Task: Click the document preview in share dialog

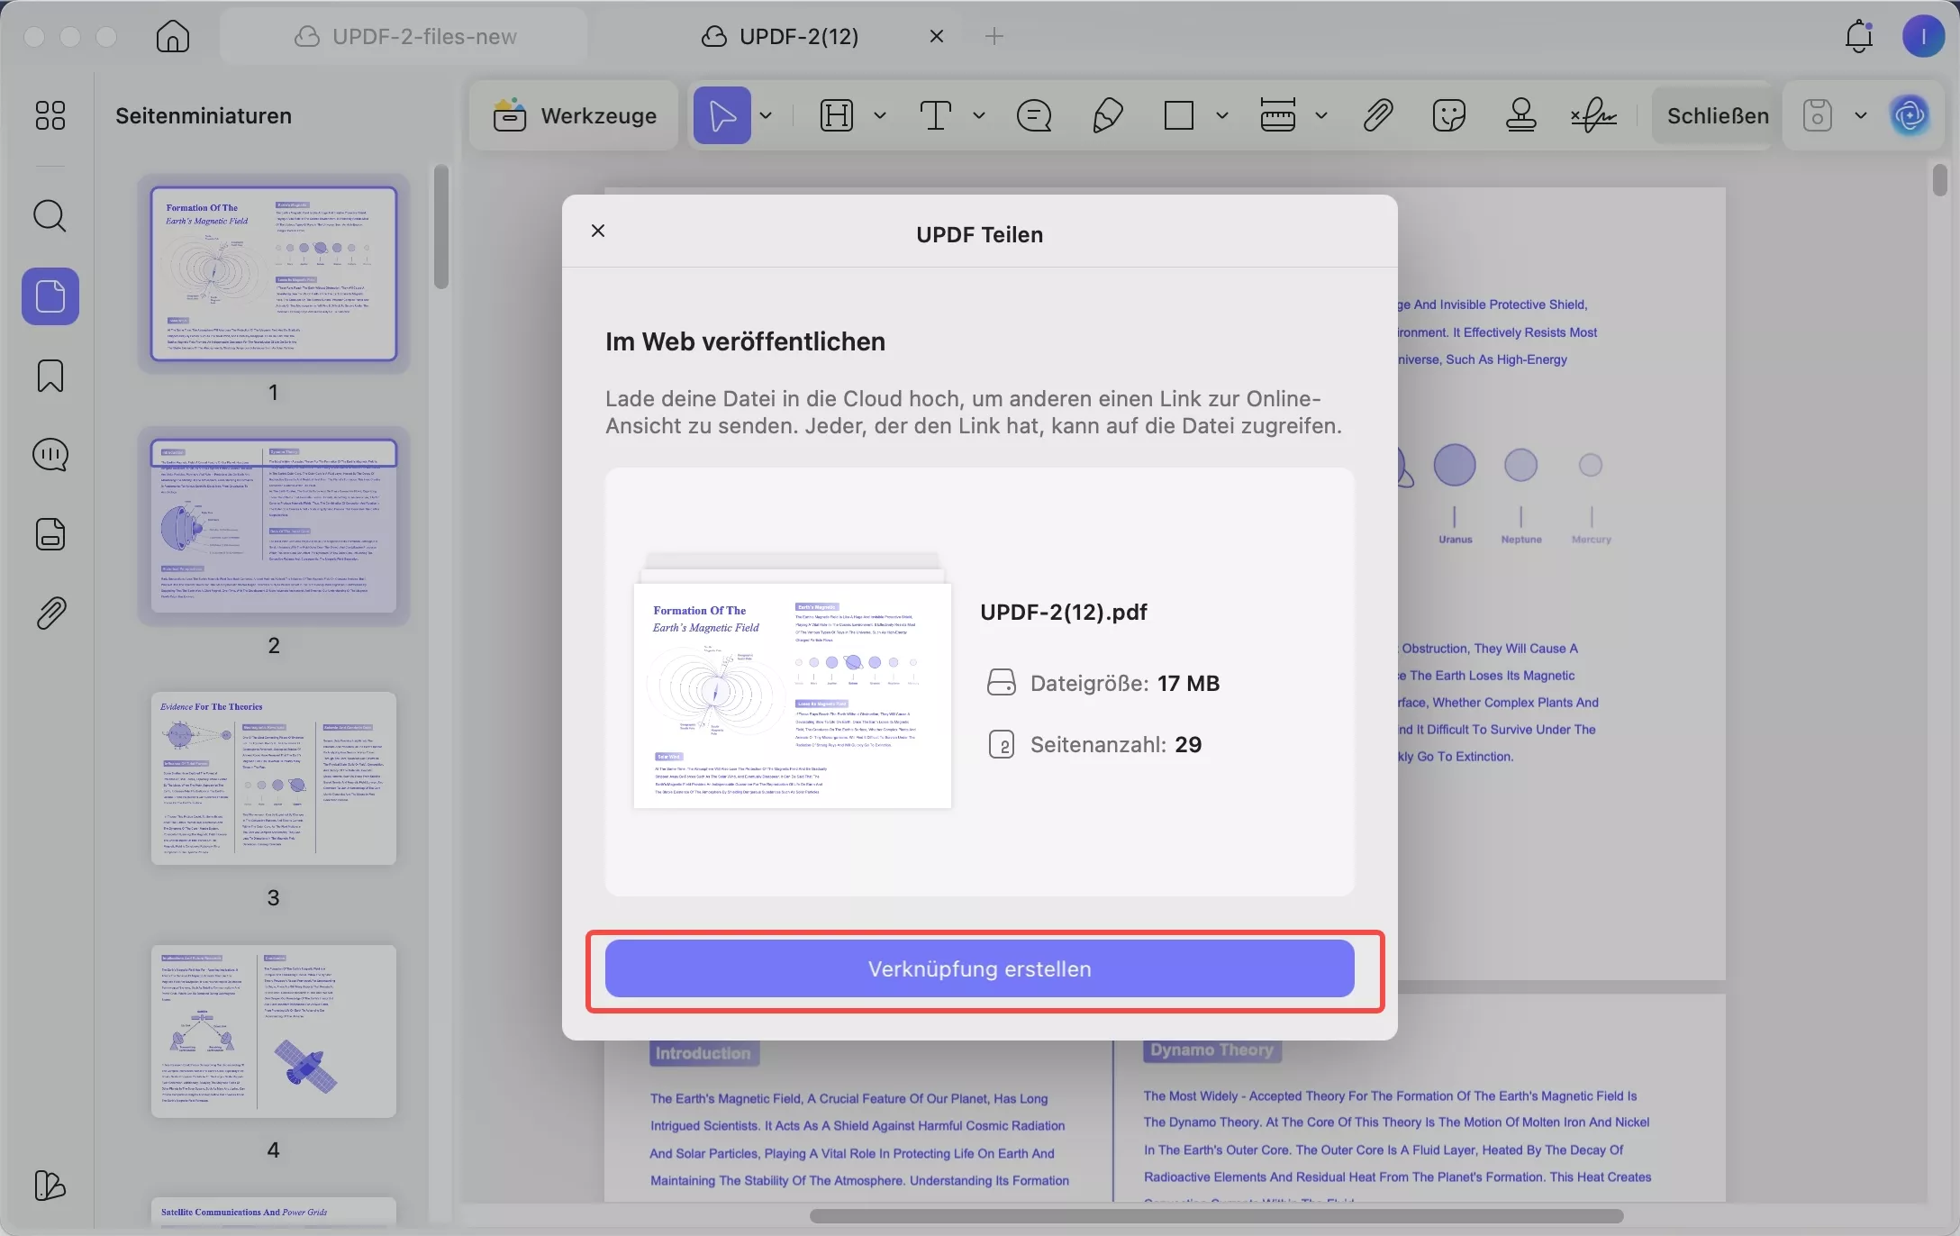Action: (x=793, y=695)
